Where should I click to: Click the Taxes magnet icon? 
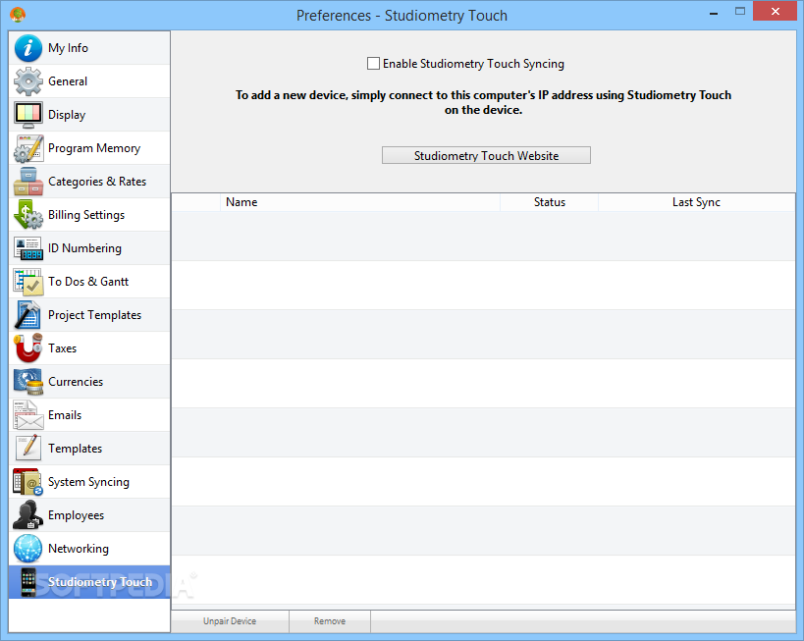(x=28, y=348)
